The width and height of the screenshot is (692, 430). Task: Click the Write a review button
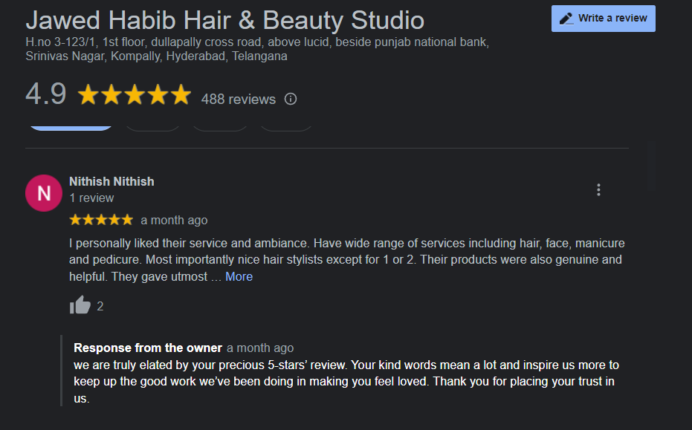pyautogui.click(x=603, y=19)
